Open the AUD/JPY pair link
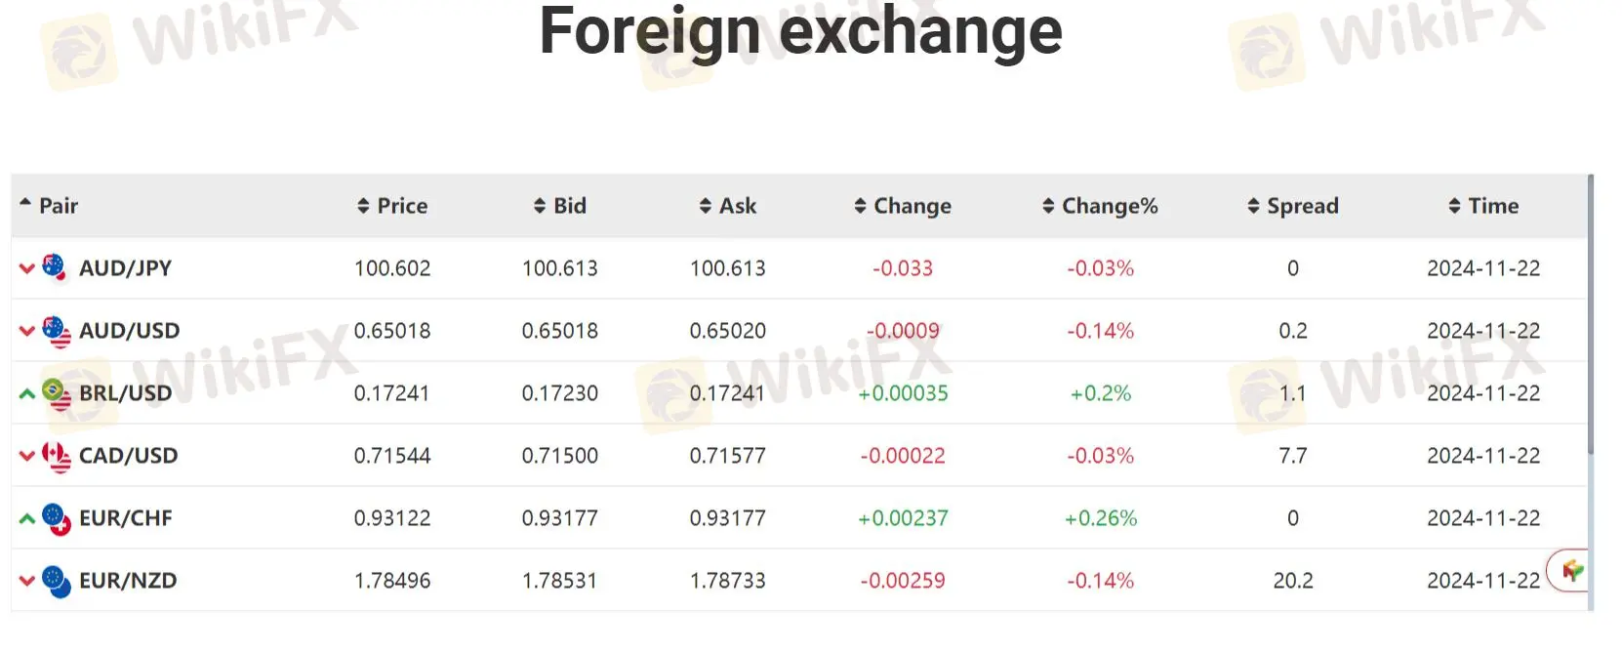Viewport: 1622px width, 651px height. tap(125, 268)
